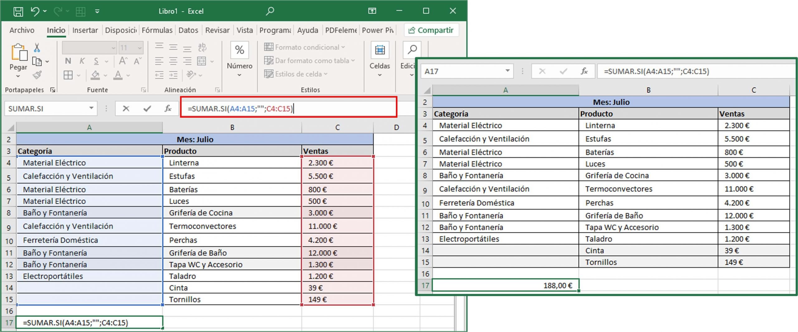This screenshot has width=798, height=332.
Task: Open the font color swatch
Action: [117, 75]
